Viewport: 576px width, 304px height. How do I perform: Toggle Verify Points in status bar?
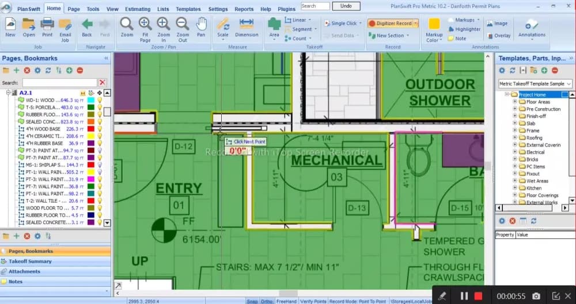click(313, 301)
